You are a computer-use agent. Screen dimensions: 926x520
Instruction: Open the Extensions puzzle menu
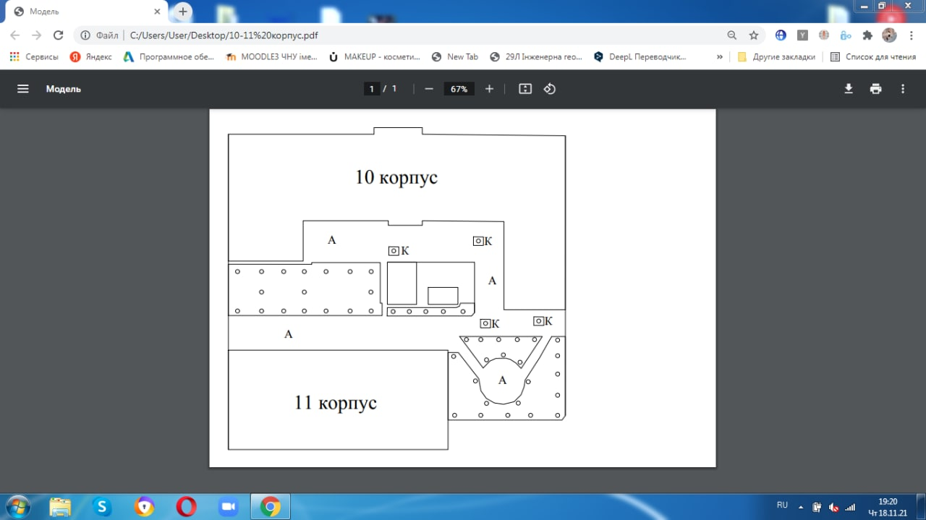pos(867,35)
